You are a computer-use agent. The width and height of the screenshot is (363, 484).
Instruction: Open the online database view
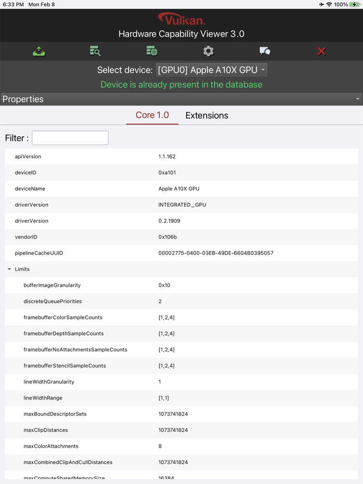(x=151, y=51)
